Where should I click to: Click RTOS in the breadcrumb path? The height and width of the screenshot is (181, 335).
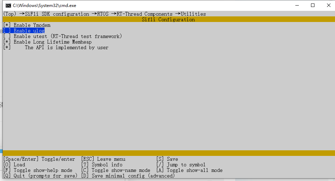coord(103,14)
